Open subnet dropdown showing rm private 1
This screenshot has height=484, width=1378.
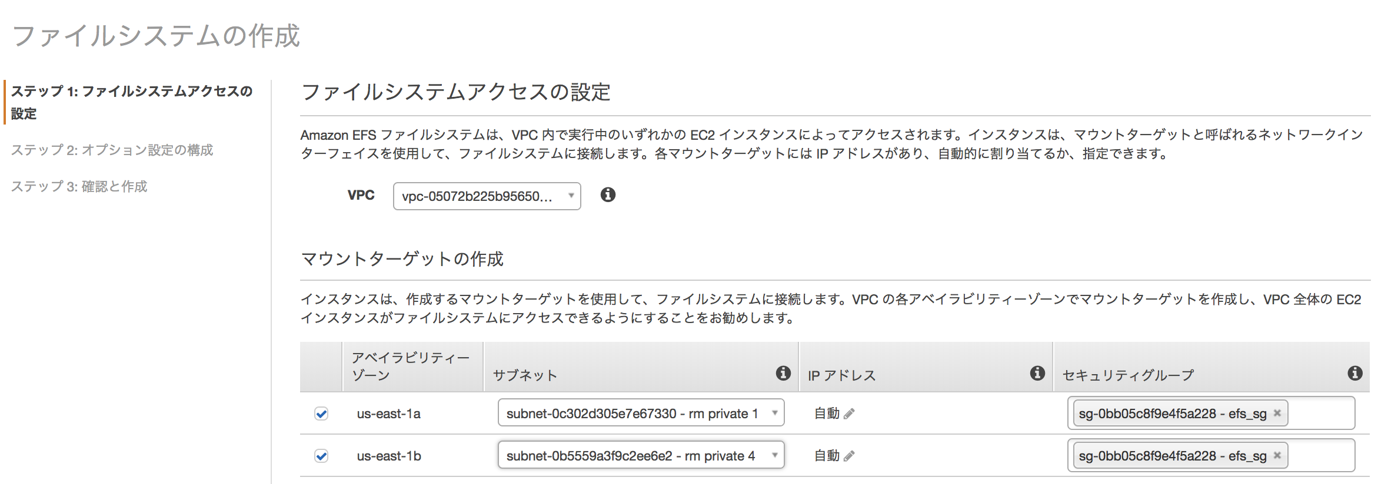tap(641, 413)
